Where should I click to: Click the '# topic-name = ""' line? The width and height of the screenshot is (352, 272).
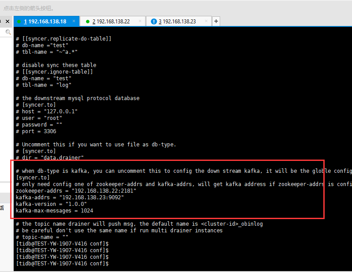[x=42, y=237]
